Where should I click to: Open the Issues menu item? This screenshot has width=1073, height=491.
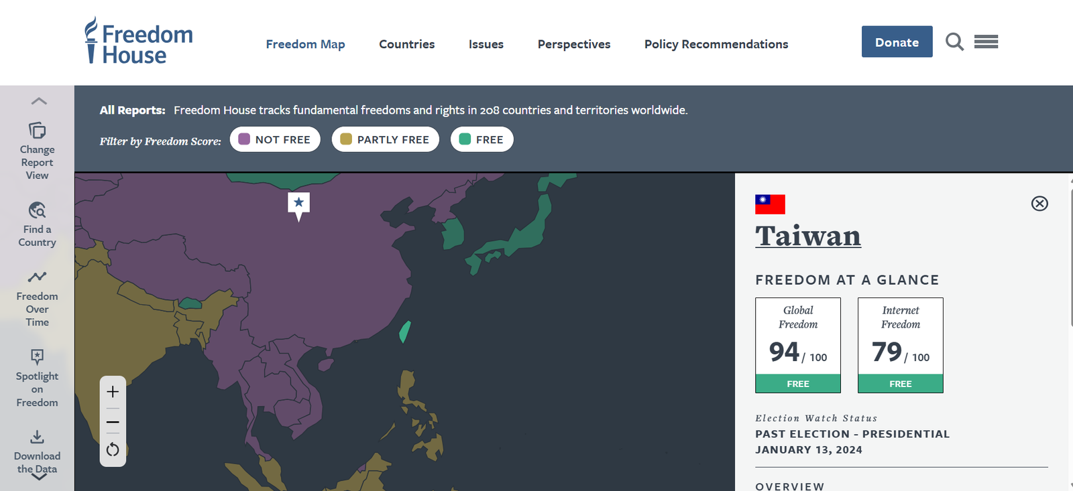(x=486, y=44)
